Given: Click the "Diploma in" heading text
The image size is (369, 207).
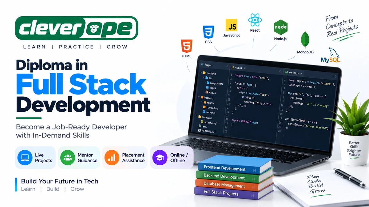Looking at the screenshot, I should [52, 65].
